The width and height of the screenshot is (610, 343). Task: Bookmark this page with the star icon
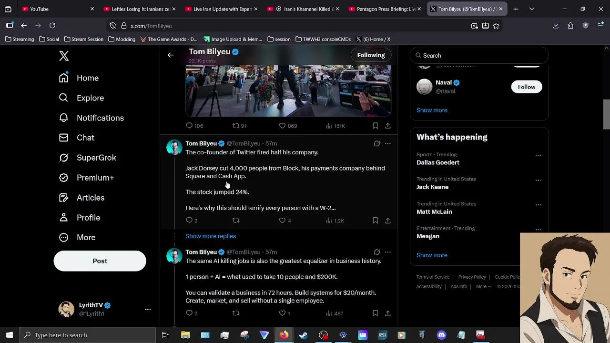pos(496,26)
